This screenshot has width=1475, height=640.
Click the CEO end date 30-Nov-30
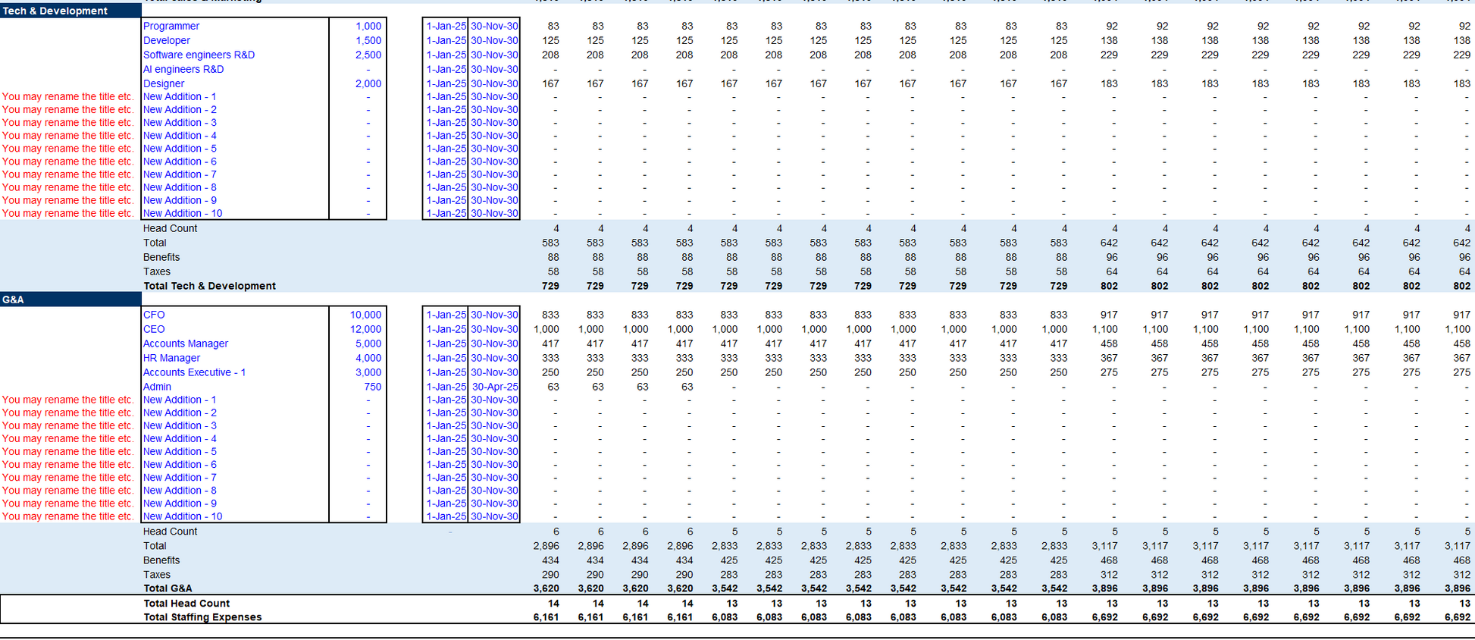pos(494,329)
